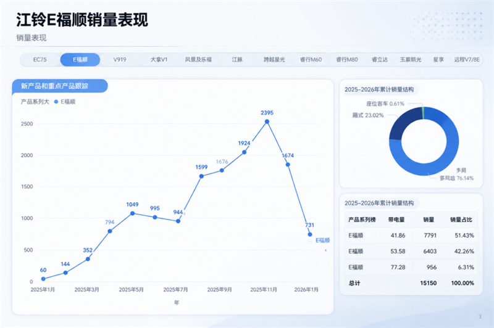Sort by the 销量 column header
Viewport: 494px width, 328px height.
coord(429,220)
